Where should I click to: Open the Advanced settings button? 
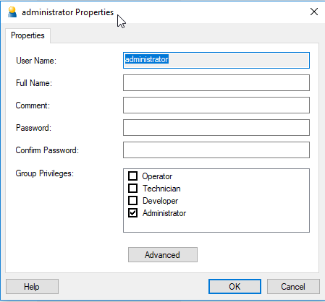[163, 255]
